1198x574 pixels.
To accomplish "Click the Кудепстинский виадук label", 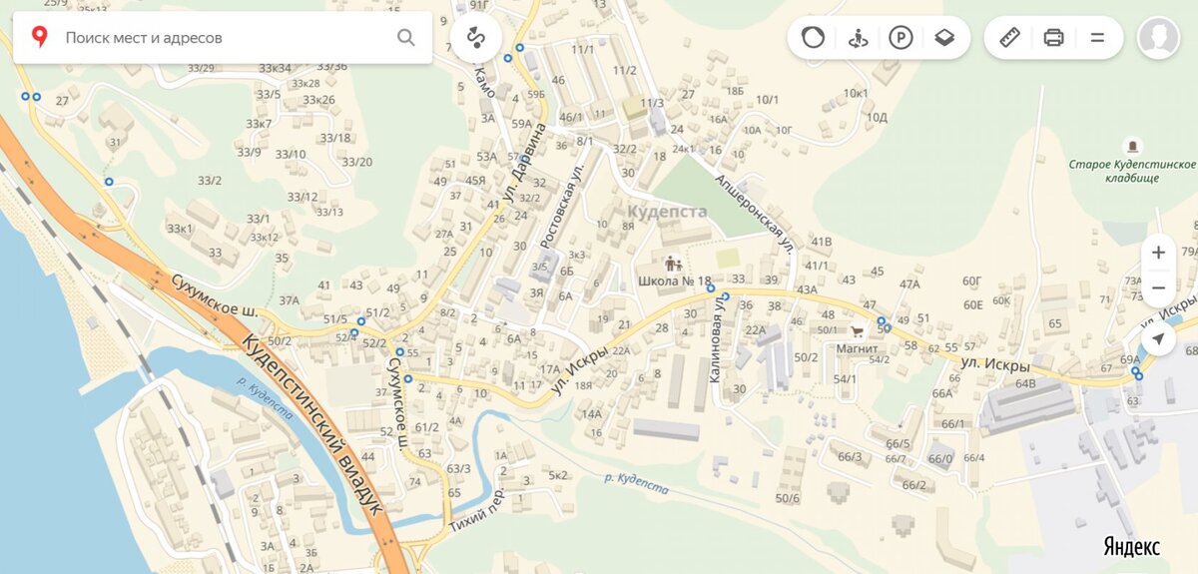I will [311, 423].
